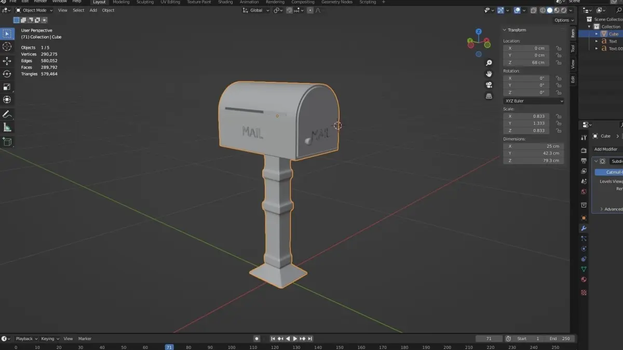Pick the Rotate tool

click(x=7, y=74)
